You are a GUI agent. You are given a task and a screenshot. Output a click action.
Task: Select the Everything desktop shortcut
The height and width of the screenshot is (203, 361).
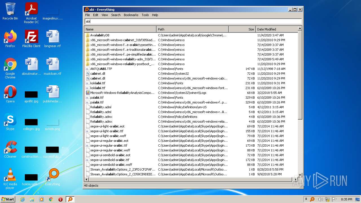click(52, 177)
